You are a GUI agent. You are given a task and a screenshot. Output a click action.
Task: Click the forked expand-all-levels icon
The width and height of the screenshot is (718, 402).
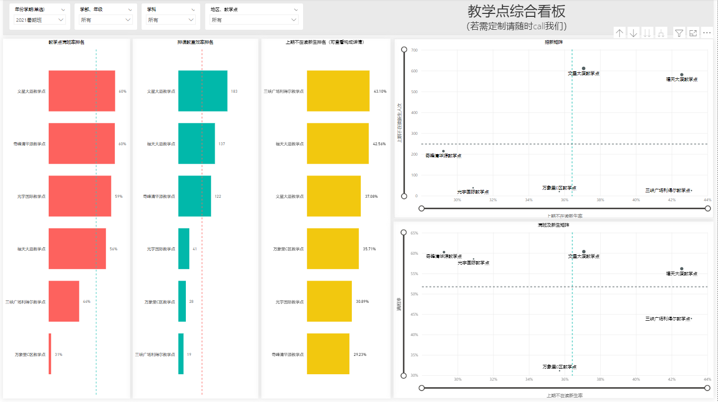[x=661, y=33]
